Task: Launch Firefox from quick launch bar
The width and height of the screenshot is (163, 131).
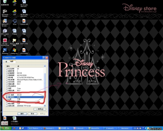Action: pyautogui.click(x=15, y=128)
